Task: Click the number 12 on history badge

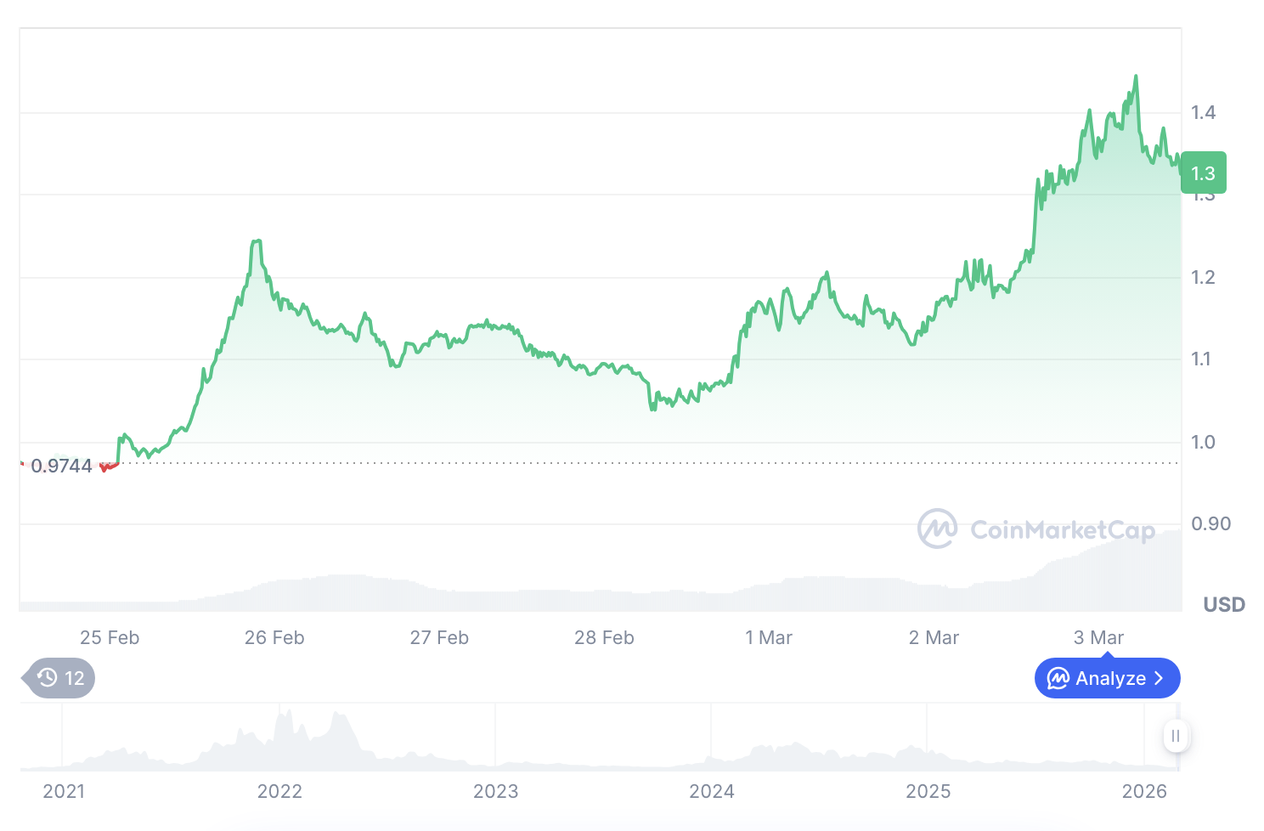Action: (75, 679)
